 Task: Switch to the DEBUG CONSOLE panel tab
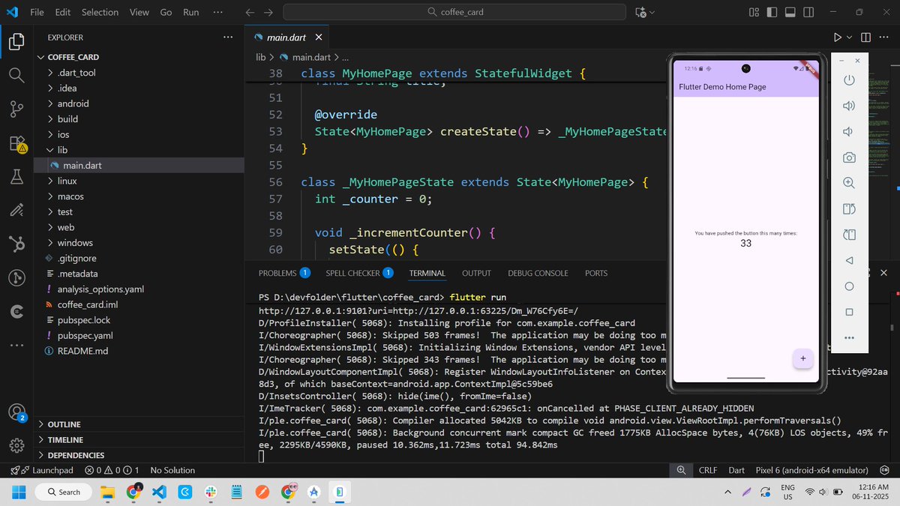[x=538, y=273]
